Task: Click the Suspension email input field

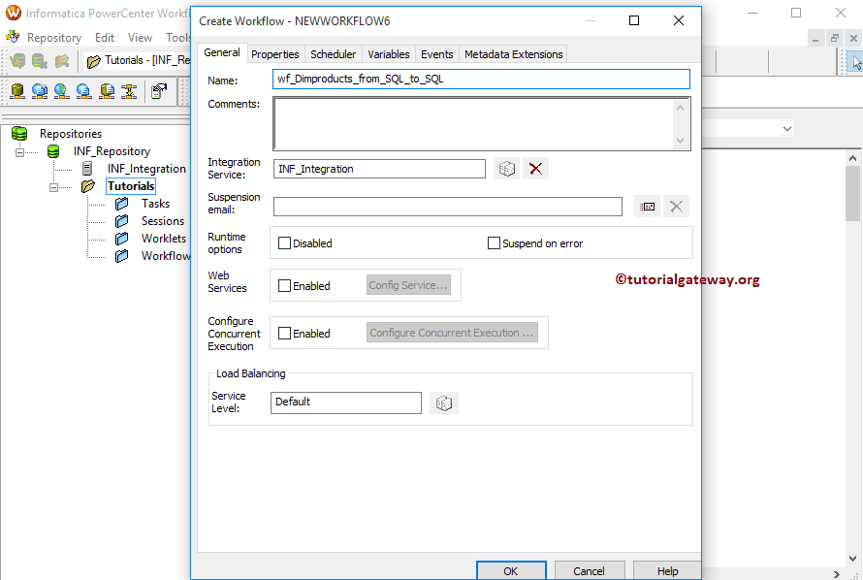Action: pos(447,207)
